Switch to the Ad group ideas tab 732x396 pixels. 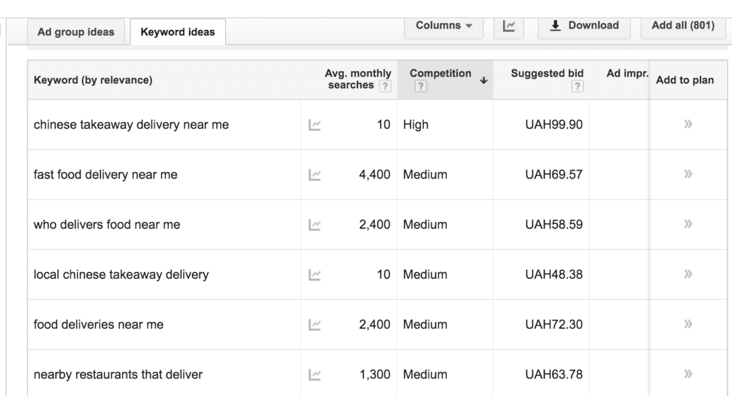[76, 32]
